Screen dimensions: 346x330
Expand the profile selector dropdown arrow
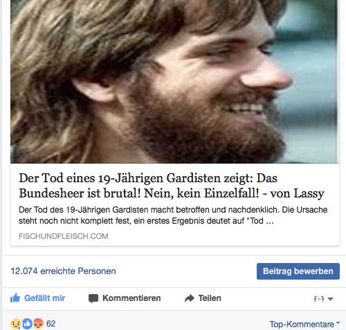click(330, 299)
